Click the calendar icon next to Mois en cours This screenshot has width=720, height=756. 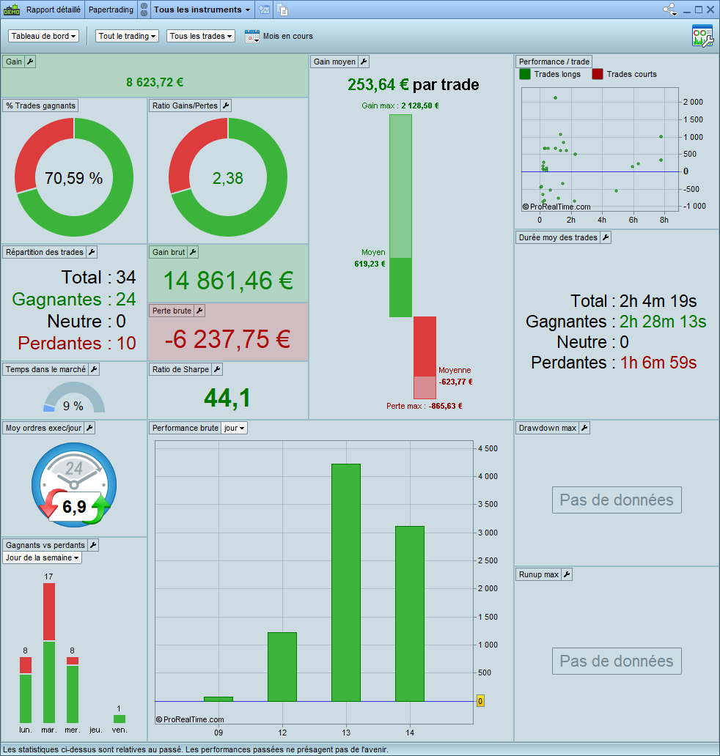click(x=252, y=36)
